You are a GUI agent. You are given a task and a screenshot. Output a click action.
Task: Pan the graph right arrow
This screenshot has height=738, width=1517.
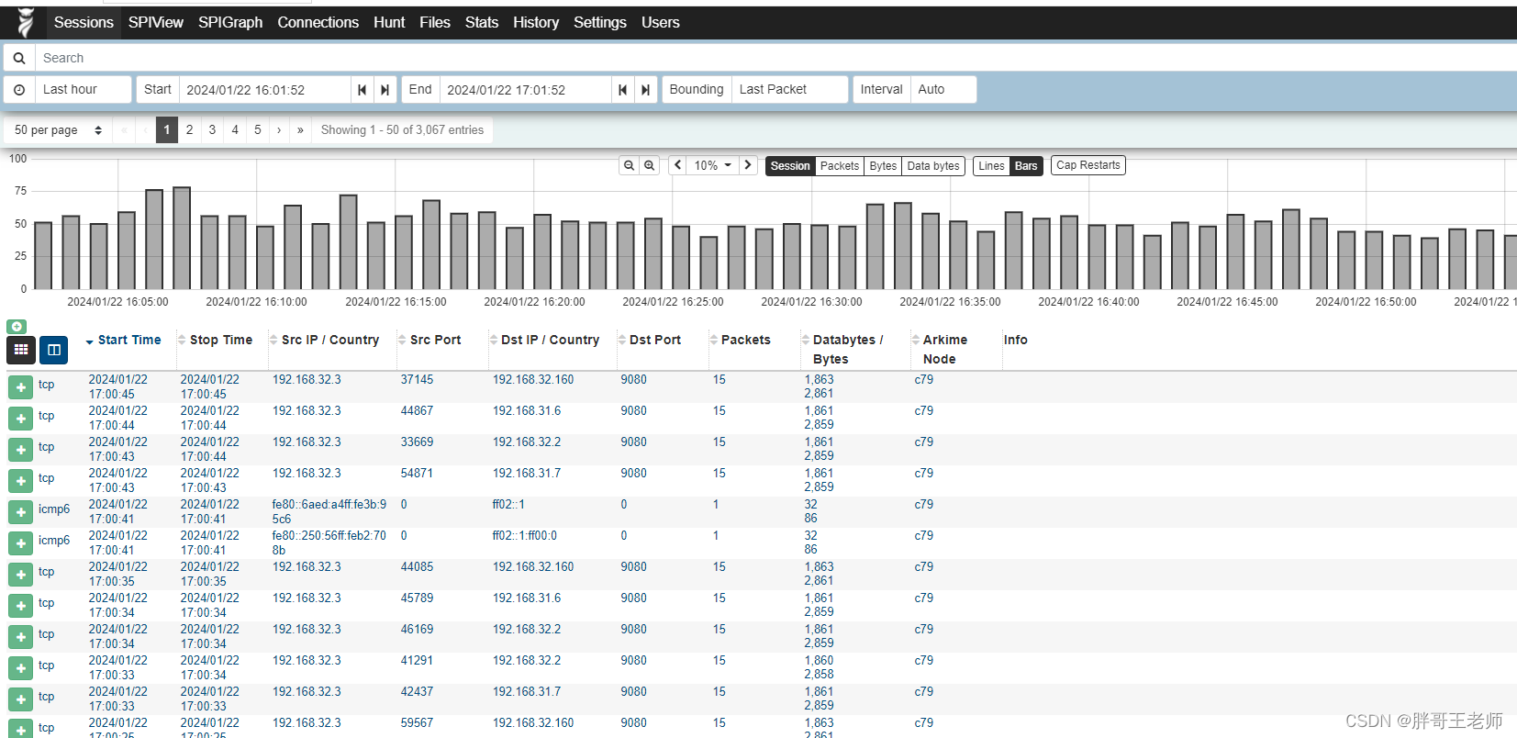pos(748,165)
